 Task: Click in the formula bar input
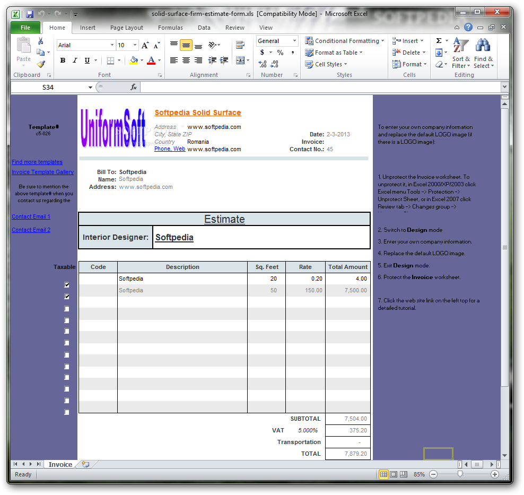(x=320, y=87)
